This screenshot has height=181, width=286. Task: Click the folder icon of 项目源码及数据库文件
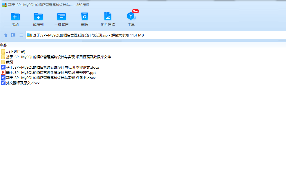pyautogui.click(x=3, y=57)
